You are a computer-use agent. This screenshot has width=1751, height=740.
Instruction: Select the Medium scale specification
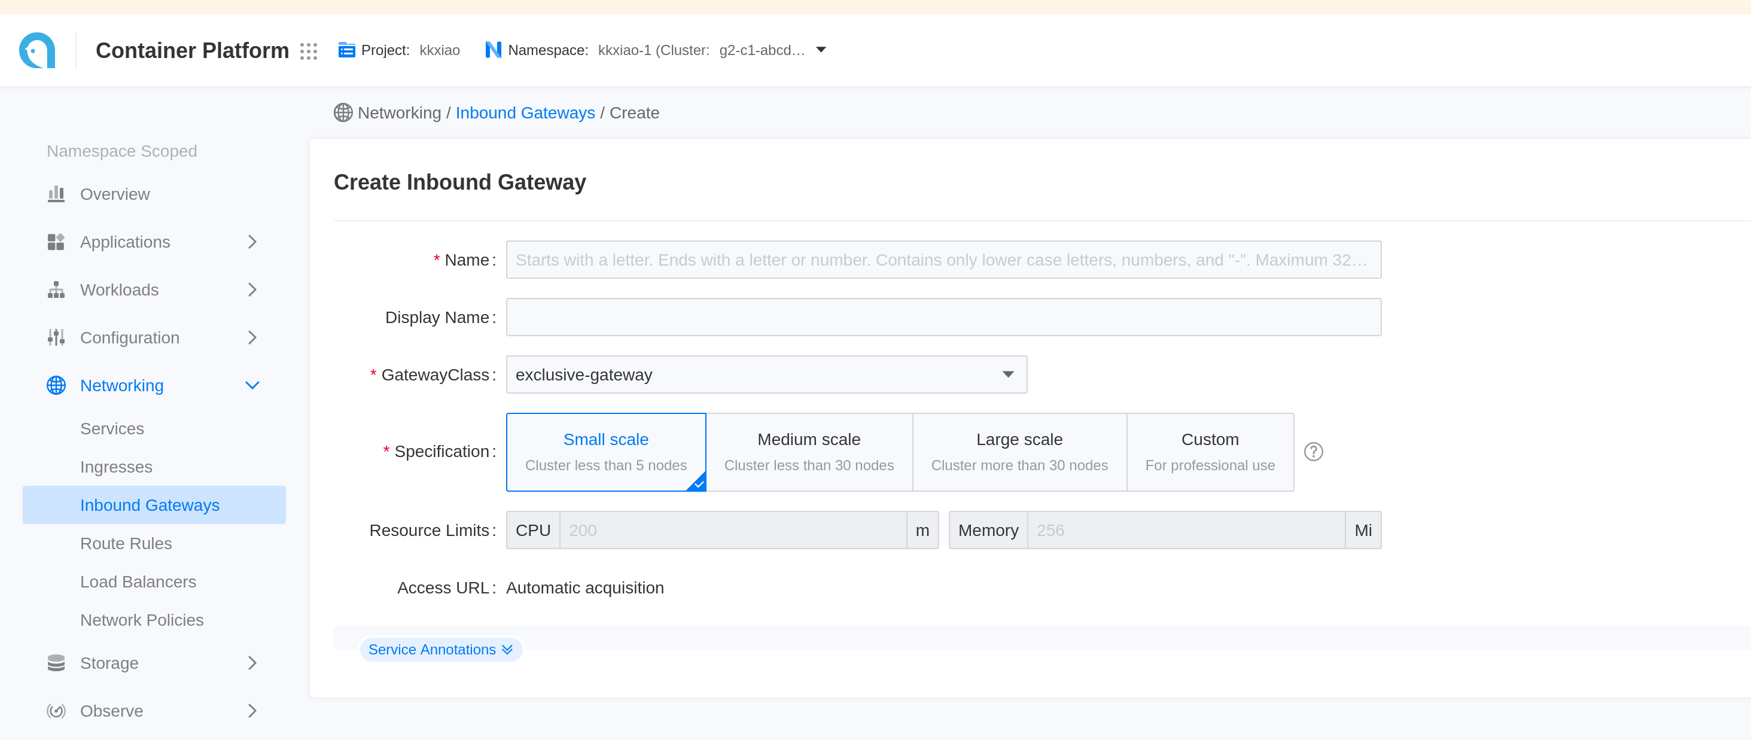pos(808,452)
